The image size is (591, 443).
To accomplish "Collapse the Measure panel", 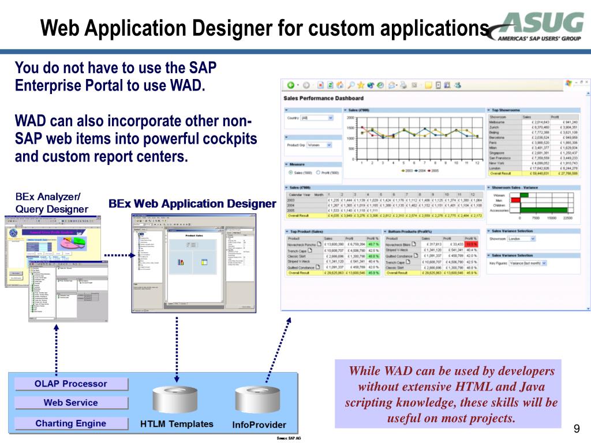I will 286,164.
